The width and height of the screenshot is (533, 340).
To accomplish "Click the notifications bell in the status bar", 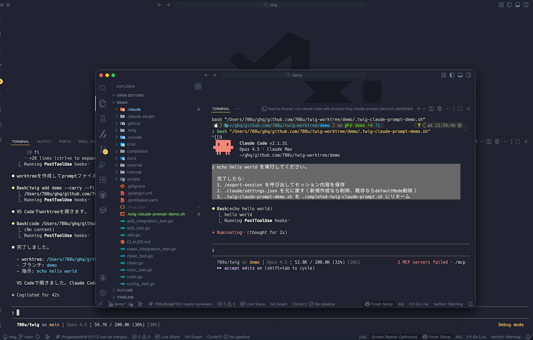I will [470, 304].
